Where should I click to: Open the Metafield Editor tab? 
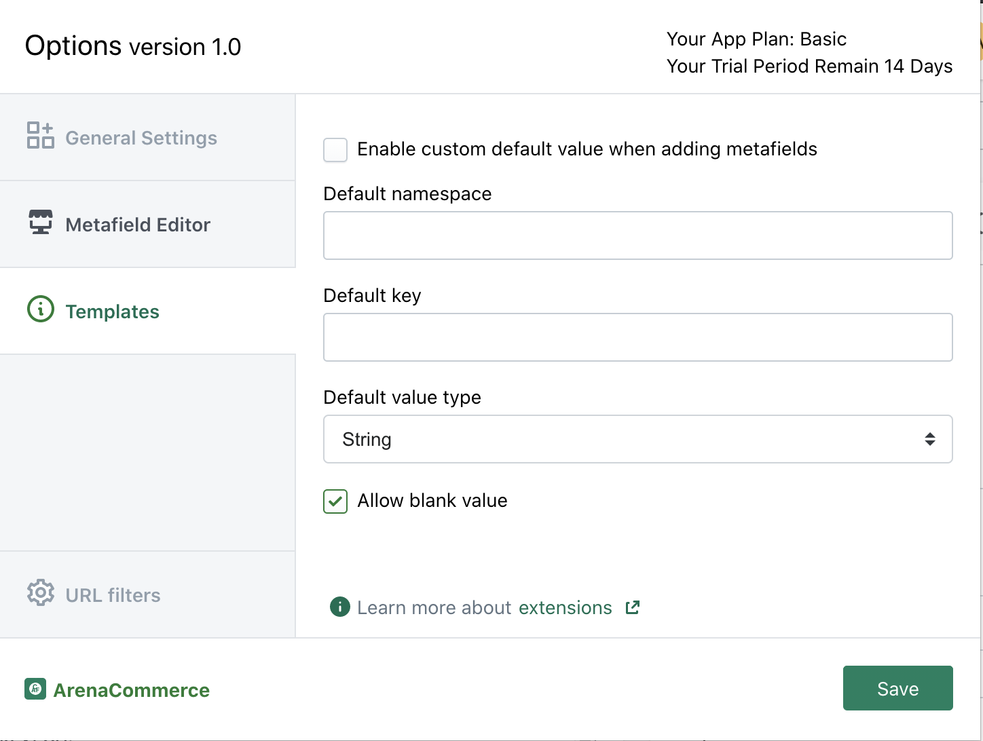[x=138, y=225]
